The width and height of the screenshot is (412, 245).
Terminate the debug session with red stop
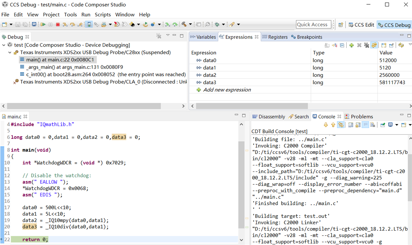(58, 24)
